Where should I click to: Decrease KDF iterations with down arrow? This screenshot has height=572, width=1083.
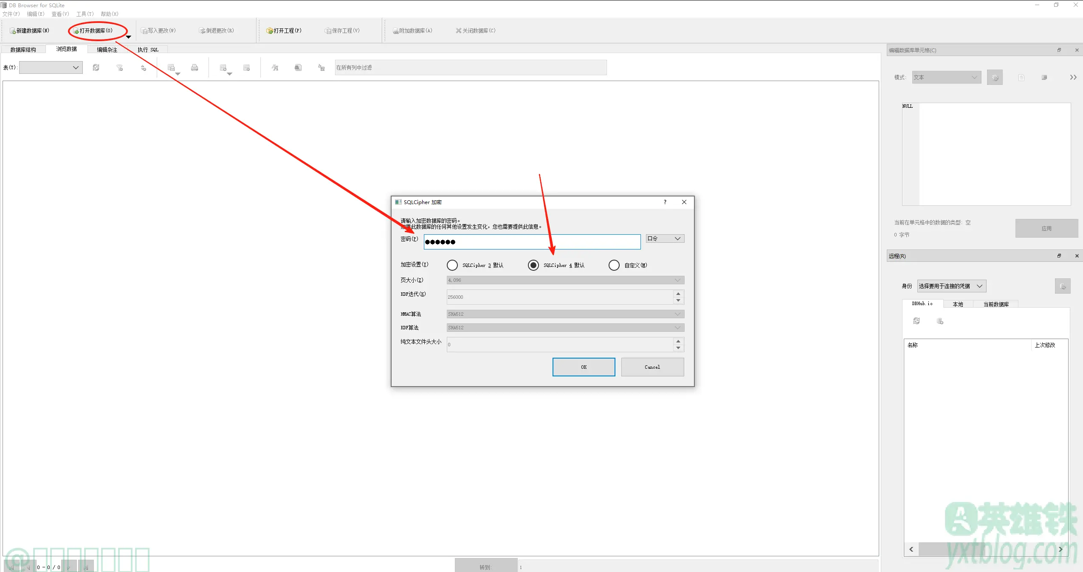pyautogui.click(x=678, y=300)
